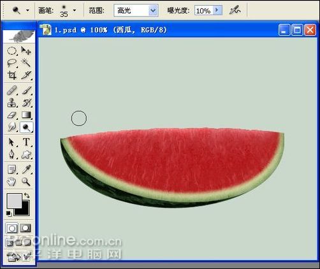The width and height of the screenshot is (320, 269).
Task: Toggle the airbrush option
Action: point(235,10)
